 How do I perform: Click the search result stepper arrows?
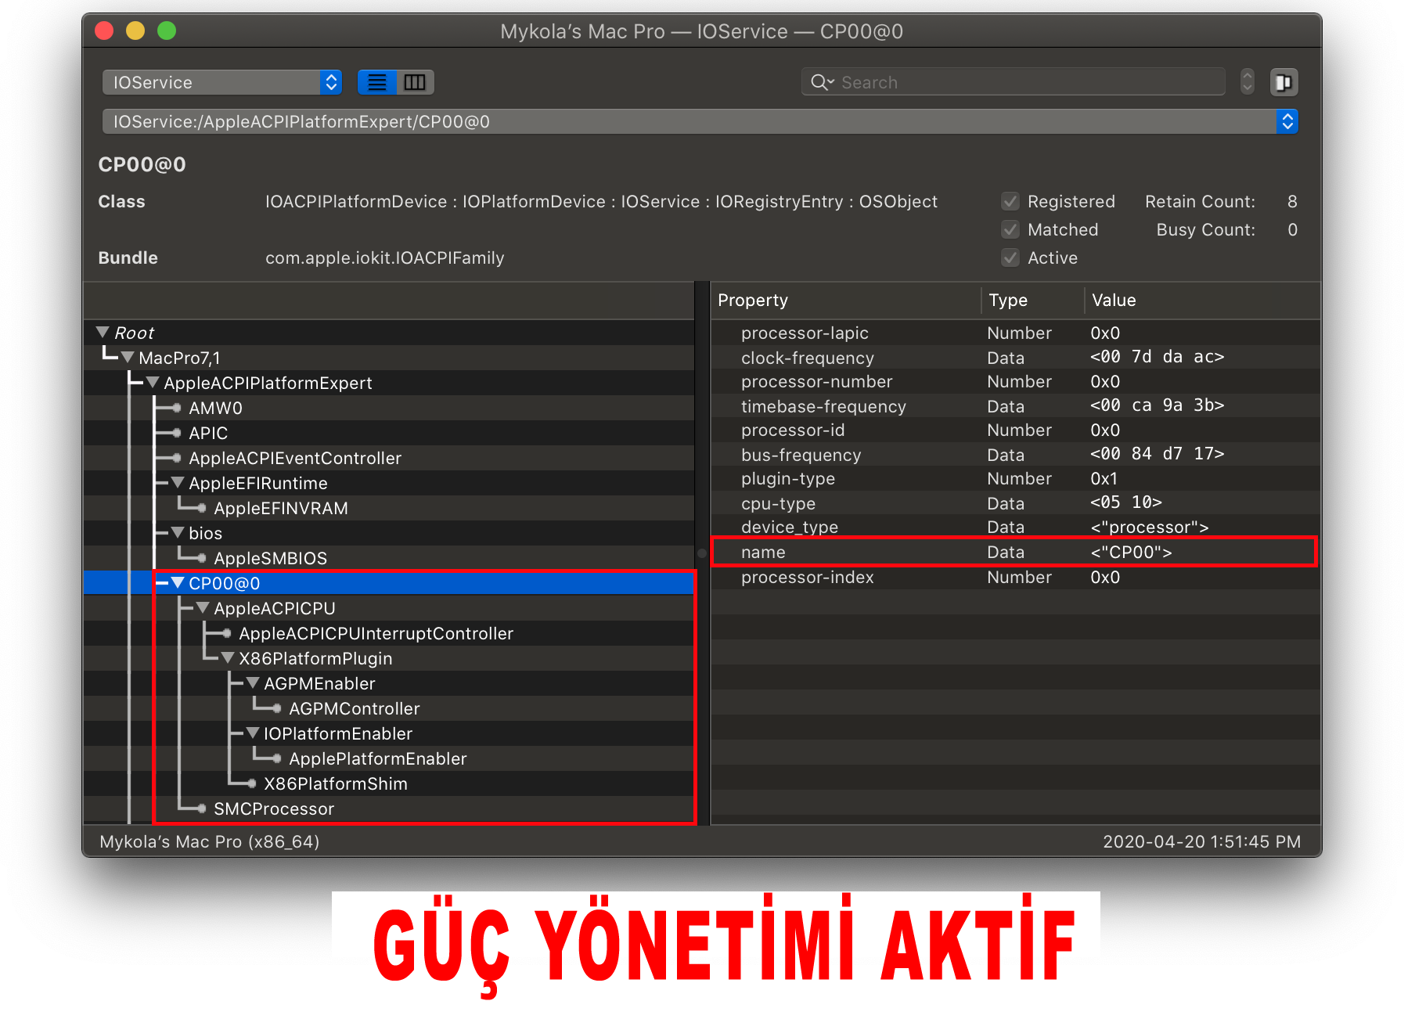(1248, 82)
